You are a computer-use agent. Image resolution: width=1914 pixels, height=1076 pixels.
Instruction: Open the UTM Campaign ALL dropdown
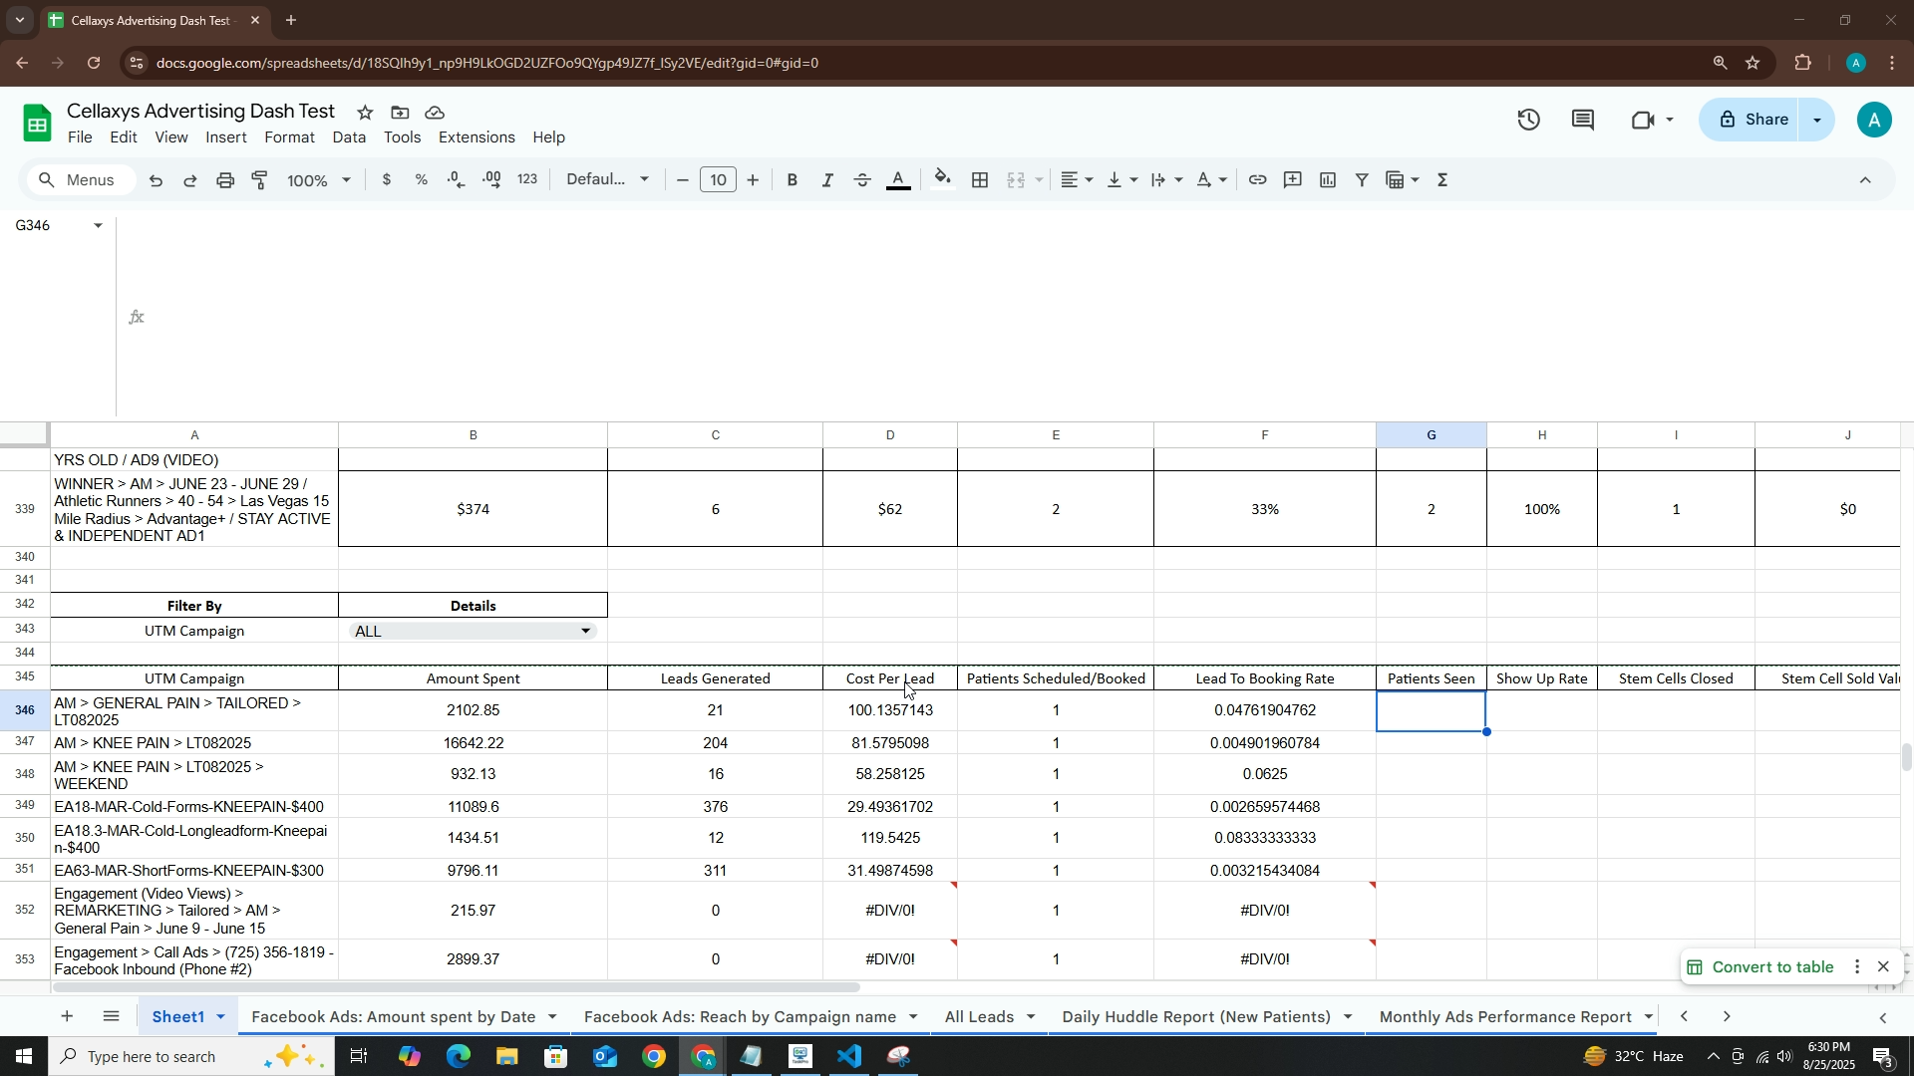click(x=586, y=632)
